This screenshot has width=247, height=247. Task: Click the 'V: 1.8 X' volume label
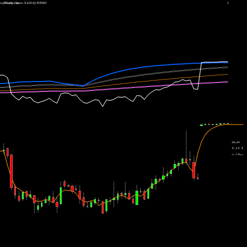(237, 148)
